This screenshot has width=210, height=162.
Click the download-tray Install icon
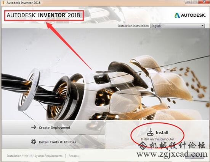[150, 132]
